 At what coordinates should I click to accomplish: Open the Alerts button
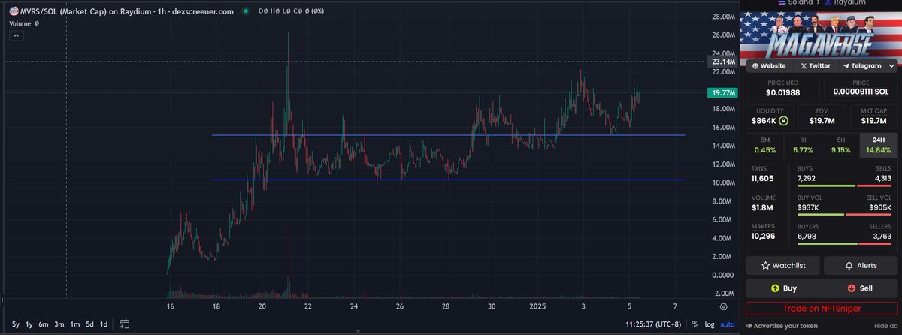[861, 265]
